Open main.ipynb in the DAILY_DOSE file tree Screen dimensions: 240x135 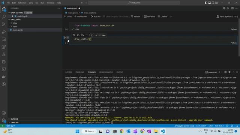[35, 30]
